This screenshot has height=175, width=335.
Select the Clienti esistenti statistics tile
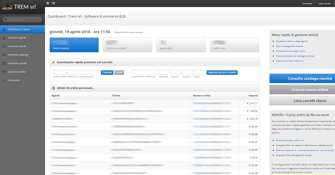tap(74, 45)
